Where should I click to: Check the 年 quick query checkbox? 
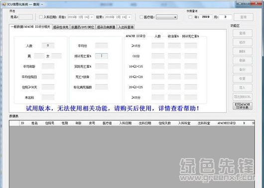190,17
